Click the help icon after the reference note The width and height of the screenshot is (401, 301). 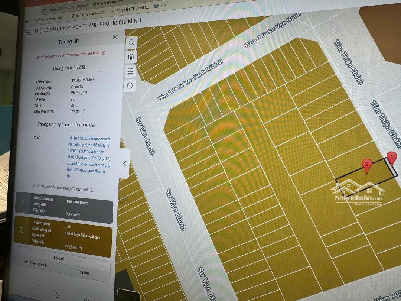[104, 53]
